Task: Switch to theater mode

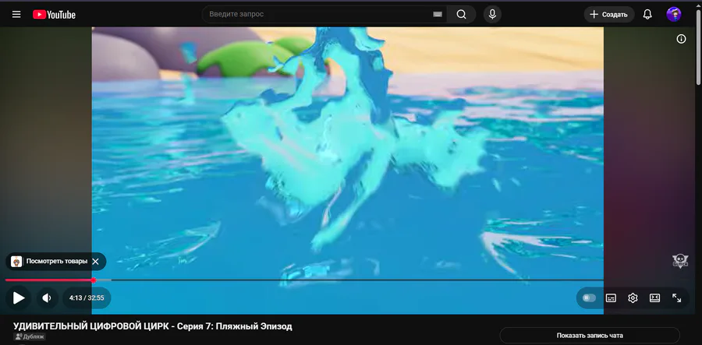Action: tap(654, 298)
